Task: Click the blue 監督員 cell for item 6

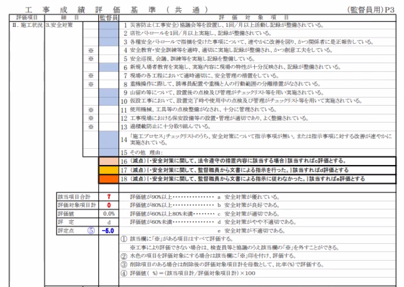Action: click(109, 67)
